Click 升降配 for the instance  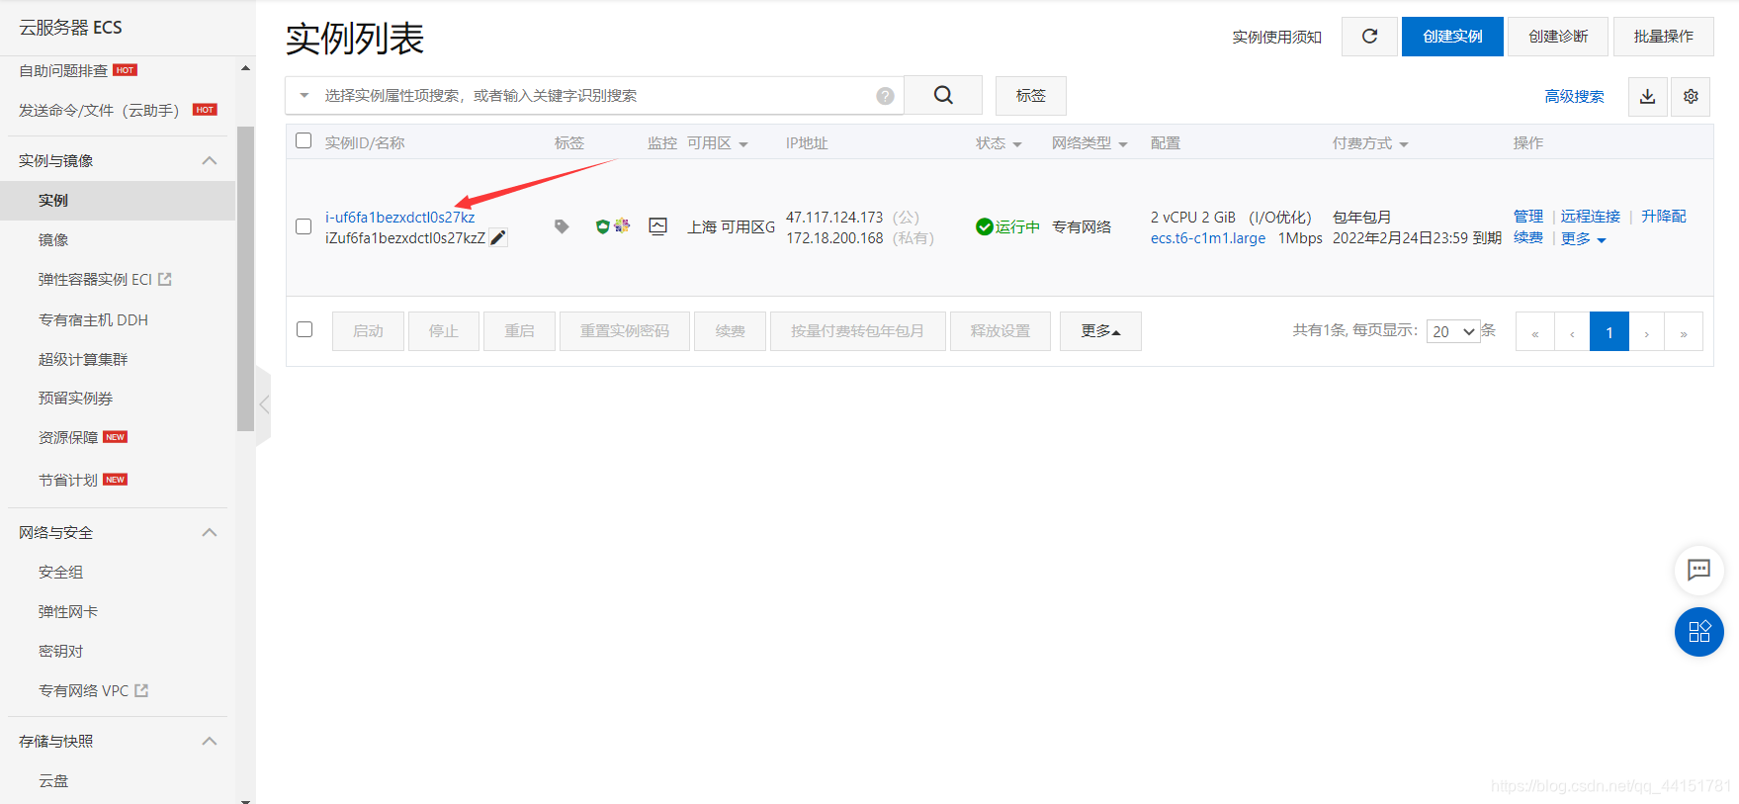pyautogui.click(x=1663, y=216)
